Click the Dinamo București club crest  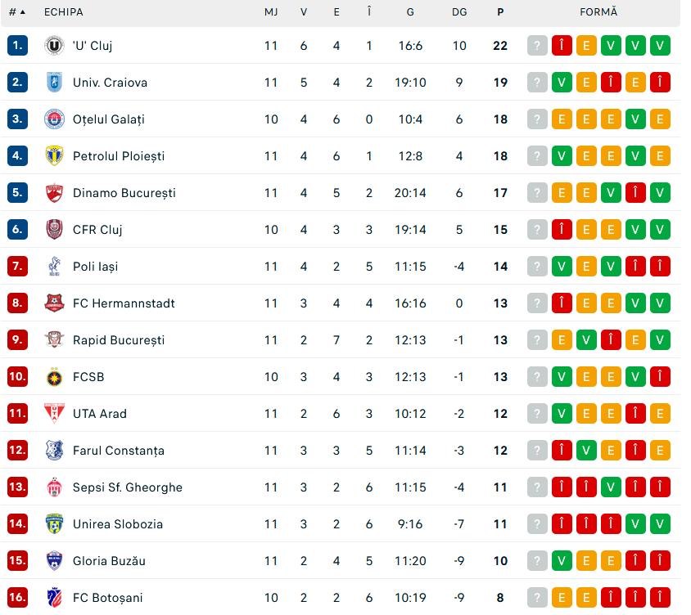(54, 193)
